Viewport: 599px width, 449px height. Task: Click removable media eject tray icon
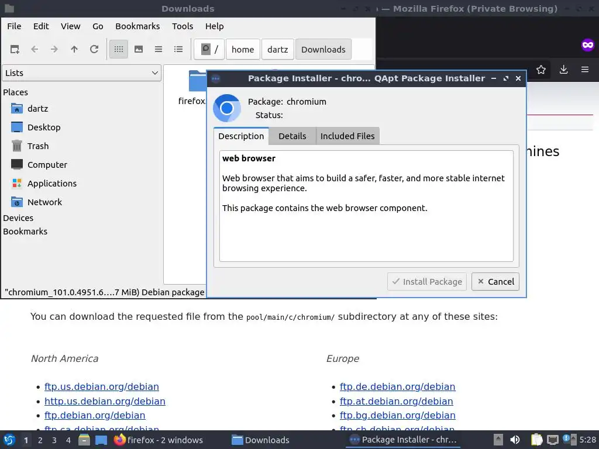[x=498, y=440]
